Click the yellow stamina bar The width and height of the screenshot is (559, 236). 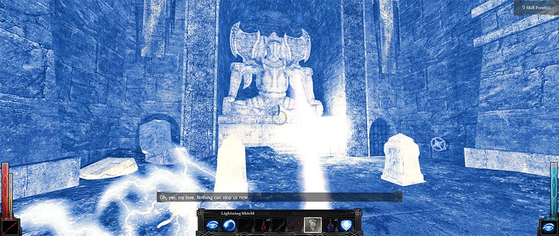click(11, 195)
